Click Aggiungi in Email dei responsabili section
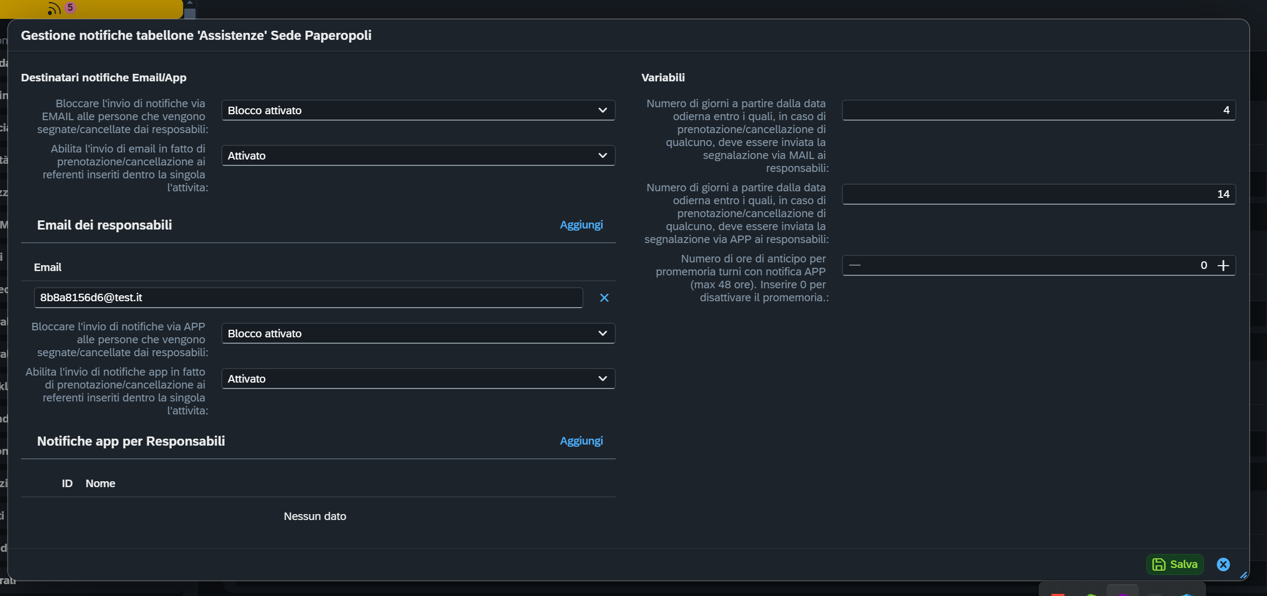This screenshot has height=596, width=1267. tap(581, 225)
